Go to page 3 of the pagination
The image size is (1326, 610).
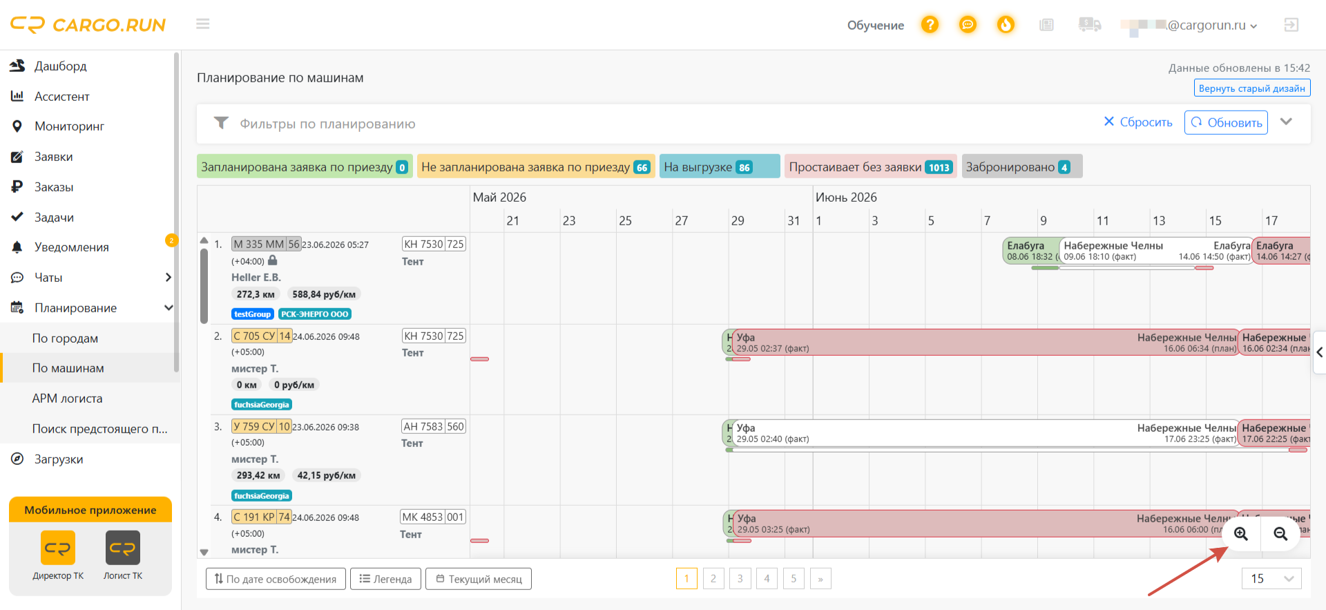(x=740, y=578)
